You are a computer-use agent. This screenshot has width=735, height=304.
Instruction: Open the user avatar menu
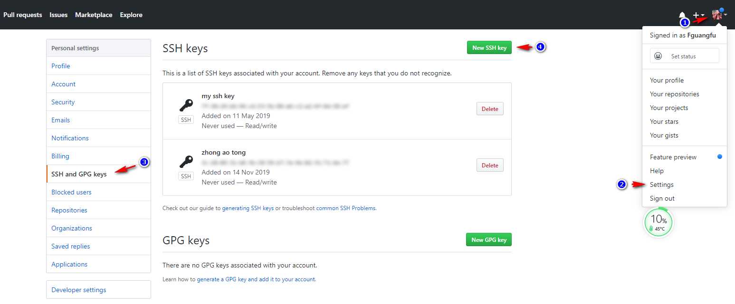tap(718, 15)
